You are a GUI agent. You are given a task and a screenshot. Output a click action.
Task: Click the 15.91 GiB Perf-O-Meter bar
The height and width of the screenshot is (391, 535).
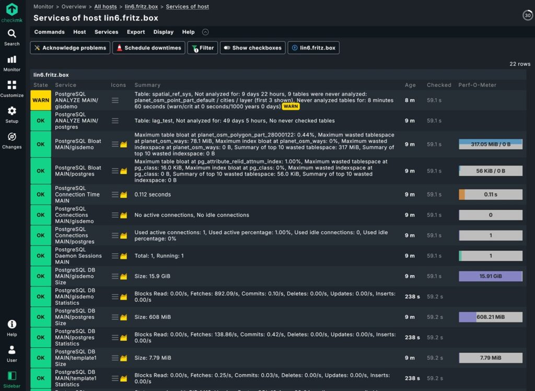pyautogui.click(x=490, y=276)
